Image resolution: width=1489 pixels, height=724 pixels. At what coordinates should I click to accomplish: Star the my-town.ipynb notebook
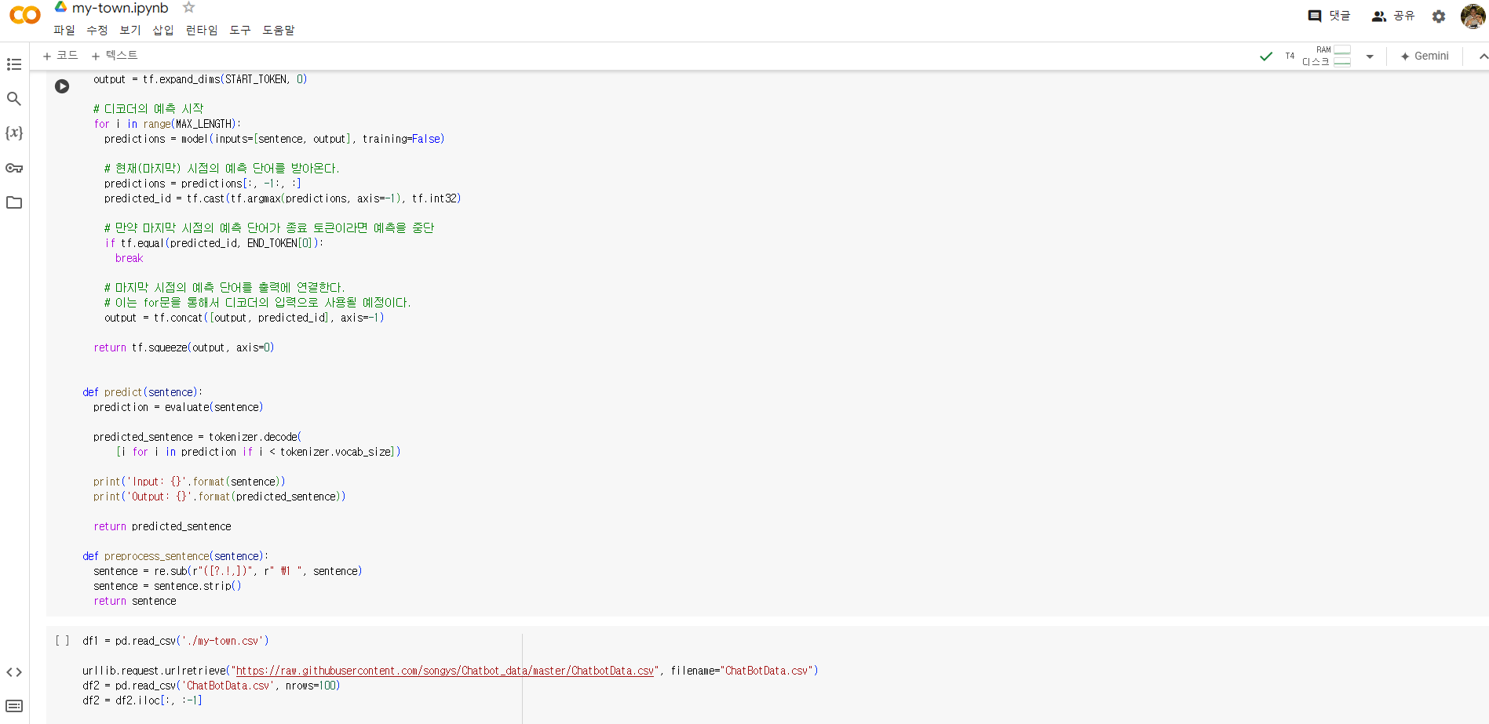[188, 8]
